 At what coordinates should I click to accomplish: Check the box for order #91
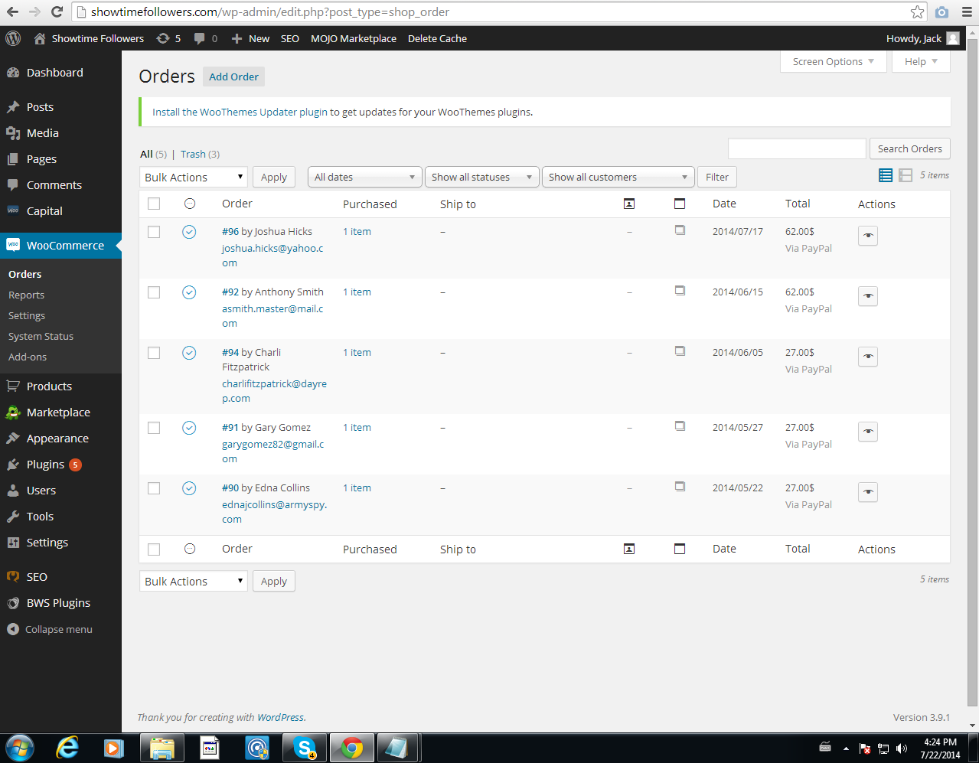pyautogui.click(x=154, y=428)
